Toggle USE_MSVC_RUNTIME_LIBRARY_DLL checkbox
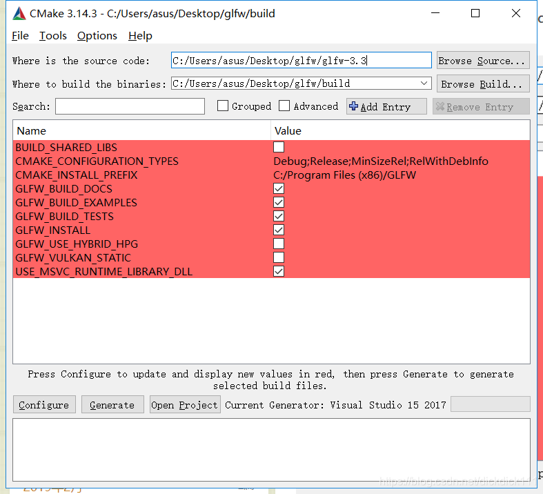The height and width of the screenshot is (494, 543). pos(279,271)
